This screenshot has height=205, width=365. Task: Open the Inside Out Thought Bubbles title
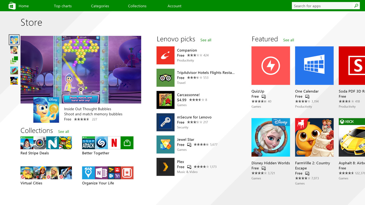pos(88,109)
